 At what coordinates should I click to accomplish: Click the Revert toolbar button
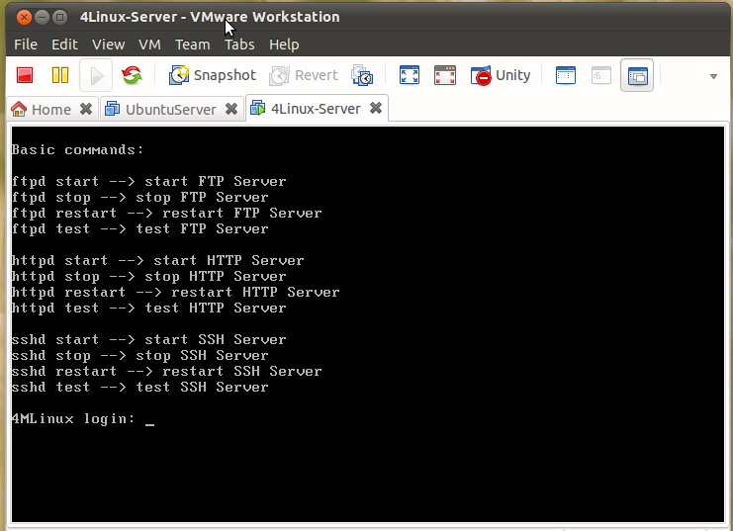point(304,75)
